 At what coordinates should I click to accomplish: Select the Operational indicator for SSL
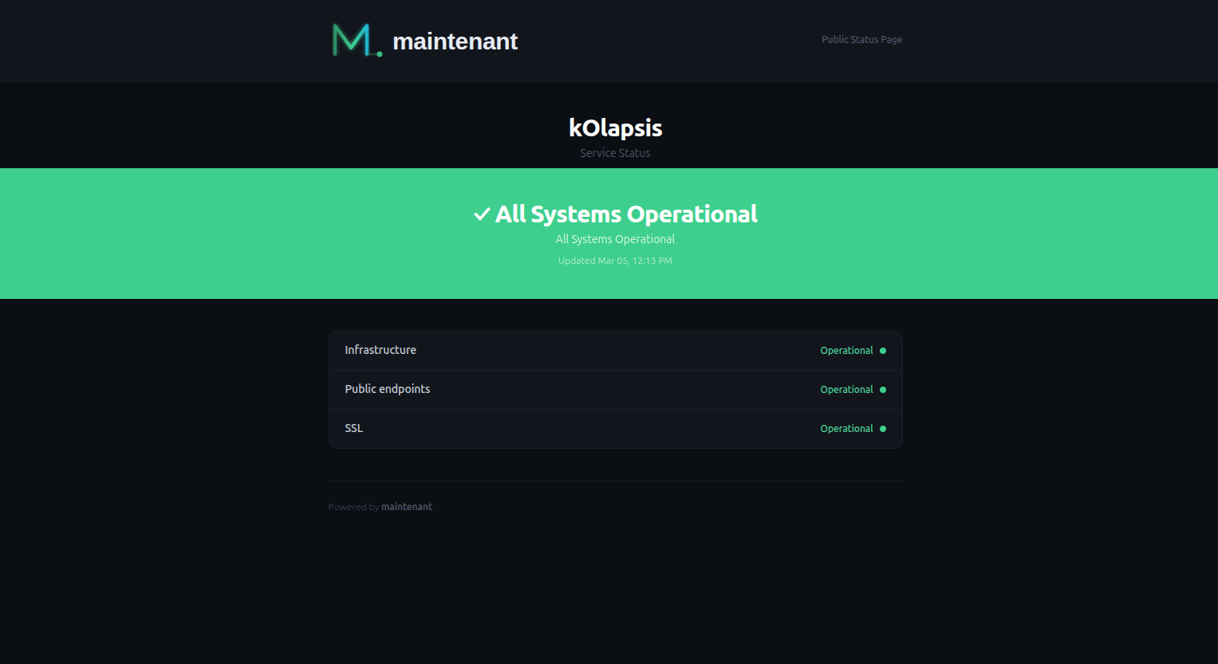coord(846,428)
